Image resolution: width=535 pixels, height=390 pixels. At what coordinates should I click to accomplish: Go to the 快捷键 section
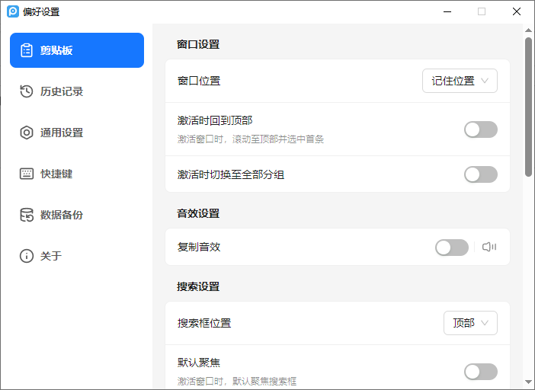56,174
